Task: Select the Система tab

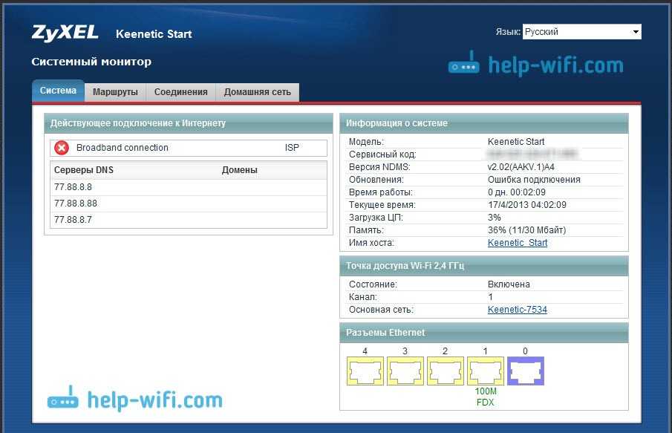Action: (58, 91)
